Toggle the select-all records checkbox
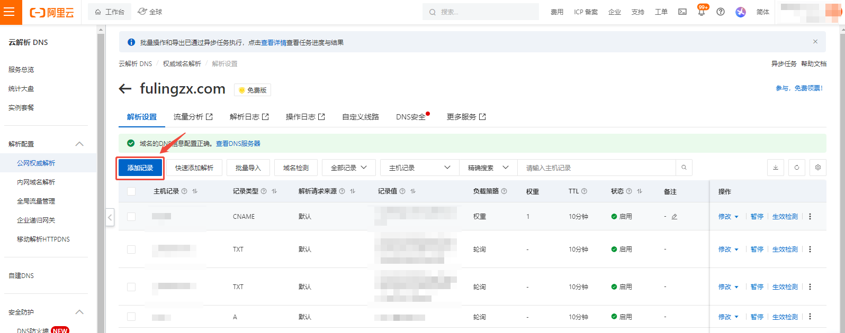Image resolution: width=845 pixels, height=333 pixels. [131, 191]
